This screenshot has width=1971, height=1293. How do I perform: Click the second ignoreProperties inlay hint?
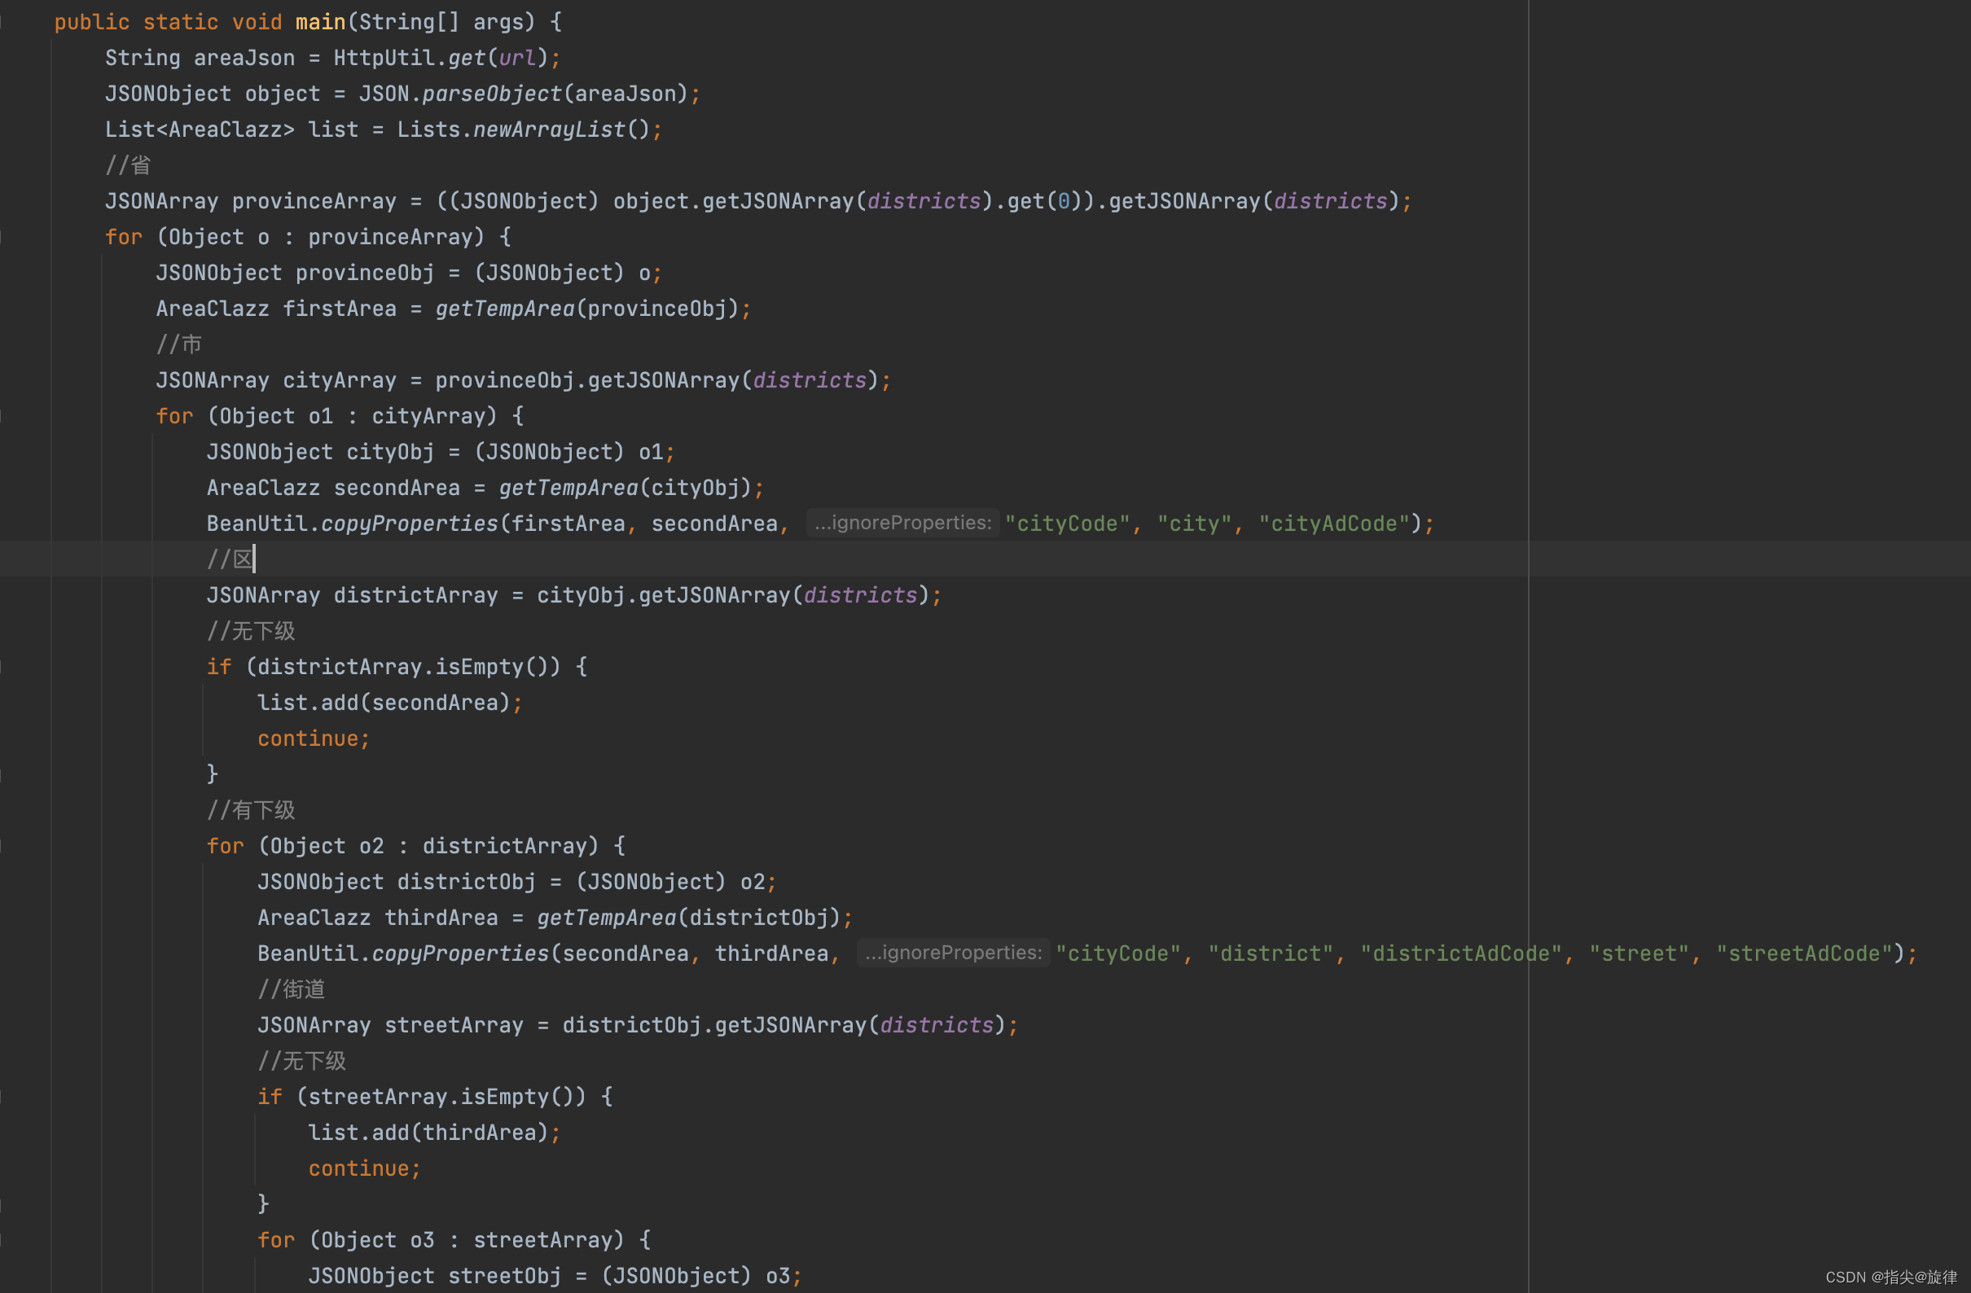tap(953, 953)
